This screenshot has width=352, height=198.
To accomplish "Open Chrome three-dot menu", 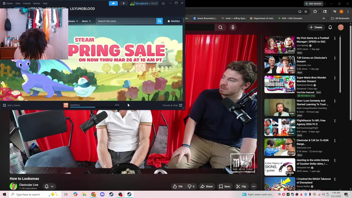I will click(347, 12).
